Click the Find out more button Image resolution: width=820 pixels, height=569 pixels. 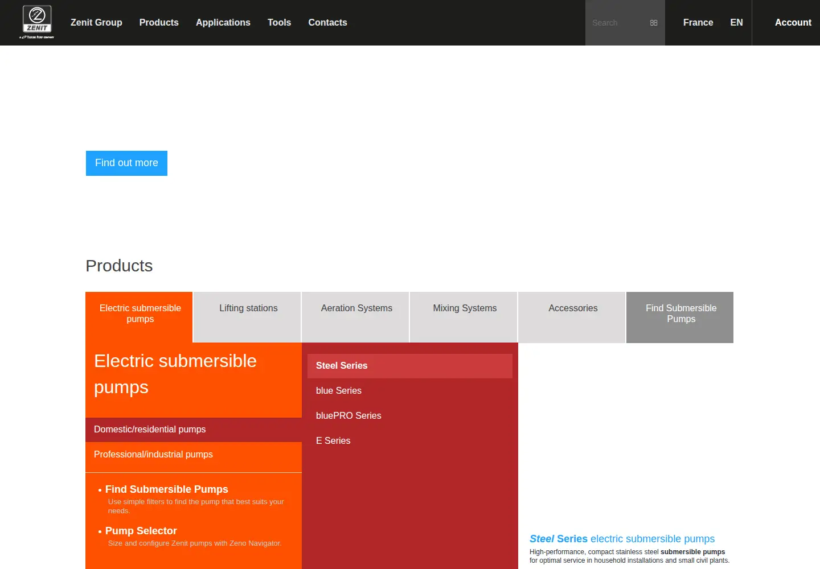point(126,163)
